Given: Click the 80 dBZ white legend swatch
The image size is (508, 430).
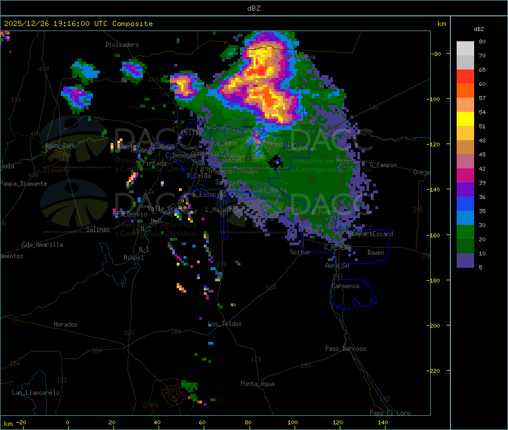Looking at the screenshot, I should pos(465,49).
